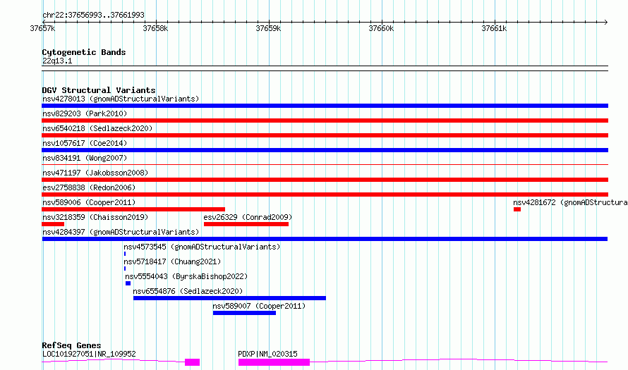Click the 37659k ruler tick label
Image resolution: width=628 pixels, height=370 pixels.
coord(268,28)
